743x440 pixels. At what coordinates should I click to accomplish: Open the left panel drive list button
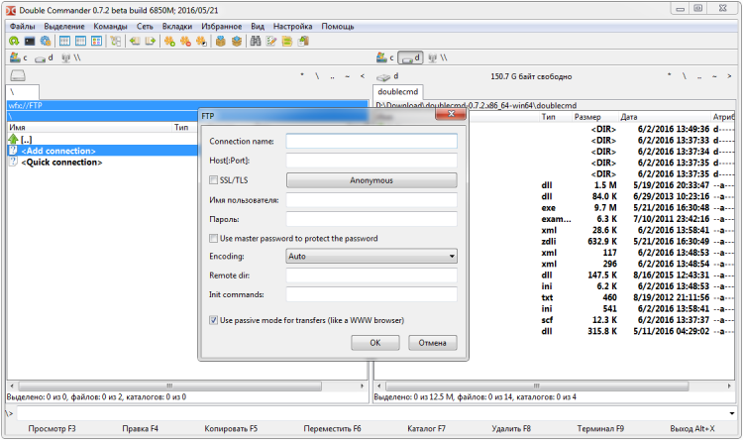click(x=18, y=75)
